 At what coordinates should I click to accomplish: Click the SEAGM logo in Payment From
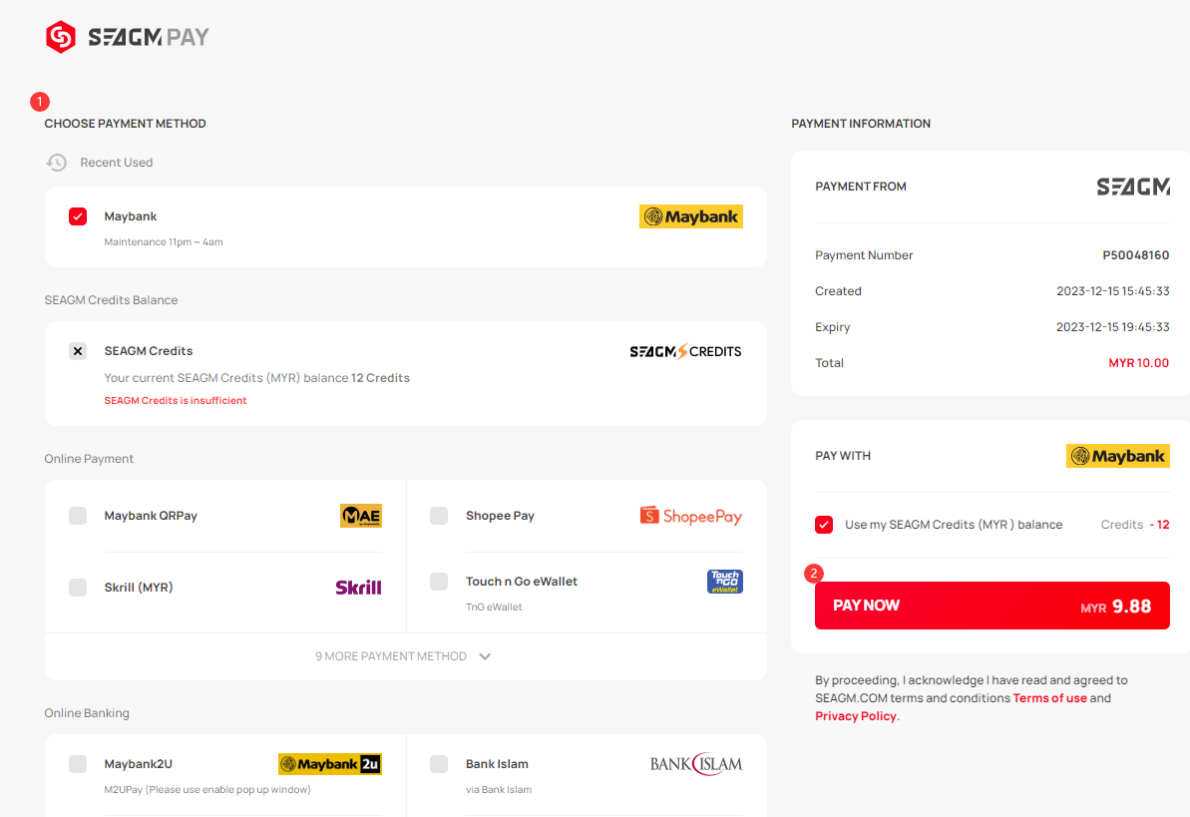[x=1133, y=186]
